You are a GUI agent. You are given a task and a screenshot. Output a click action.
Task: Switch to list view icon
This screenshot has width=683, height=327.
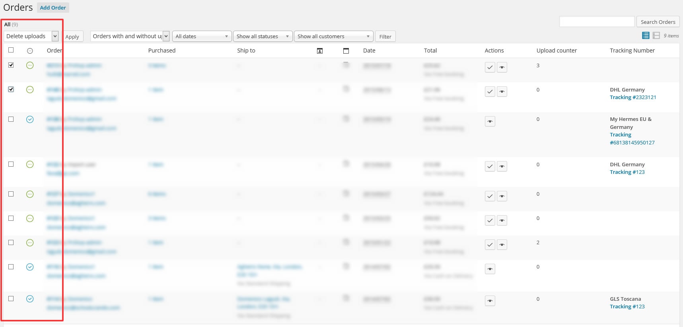coord(646,36)
